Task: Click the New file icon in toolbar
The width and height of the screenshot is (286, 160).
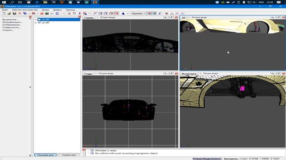Action: point(4,13)
